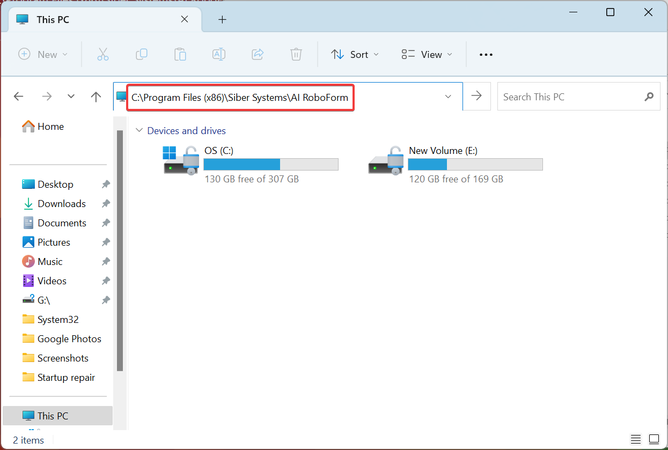This screenshot has width=668, height=450.
Task: Open the Sort dropdown menu
Action: click(x=355, y=54)
